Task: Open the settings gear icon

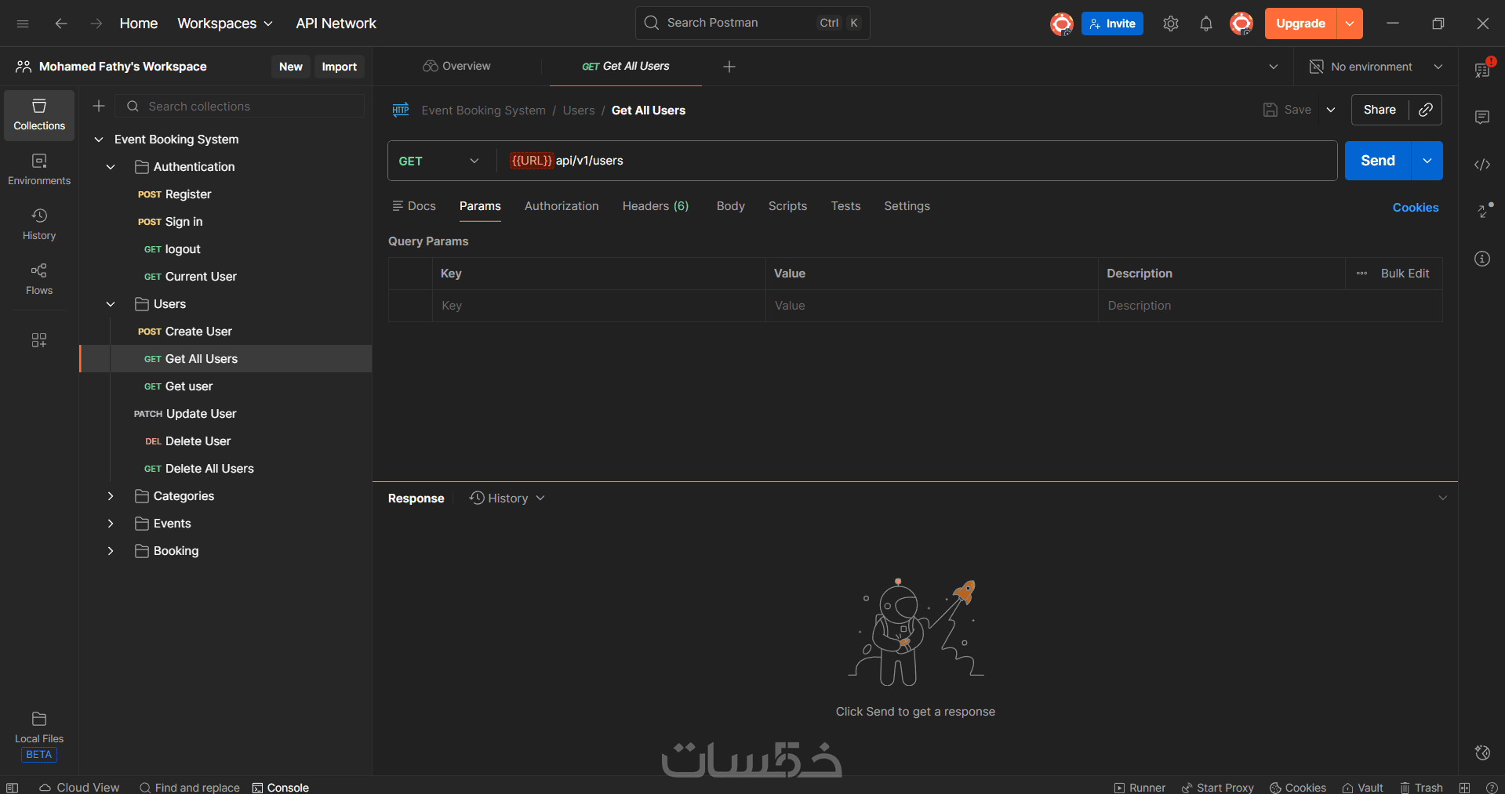Action: [1171, 24]
